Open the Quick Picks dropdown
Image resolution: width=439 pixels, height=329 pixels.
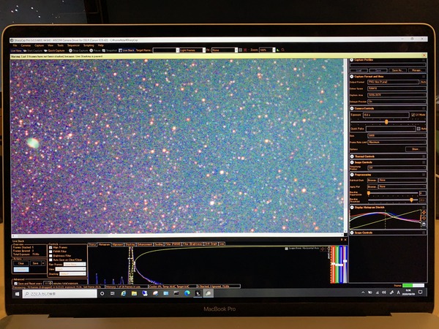pyautogui.click(x=391, y=129)
